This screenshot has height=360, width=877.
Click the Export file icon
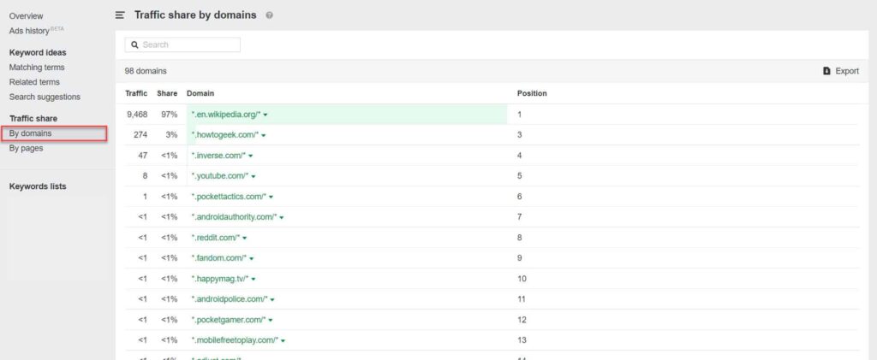coord(826,71)
